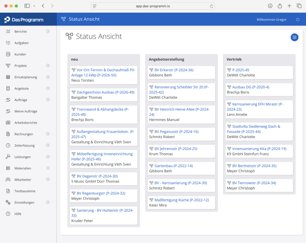Click the Safari downloads icon
The image size is (306, 243).
click(x=270, y=6)
